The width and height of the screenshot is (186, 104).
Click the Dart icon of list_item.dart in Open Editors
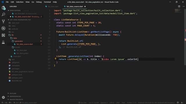click(13, 14)
